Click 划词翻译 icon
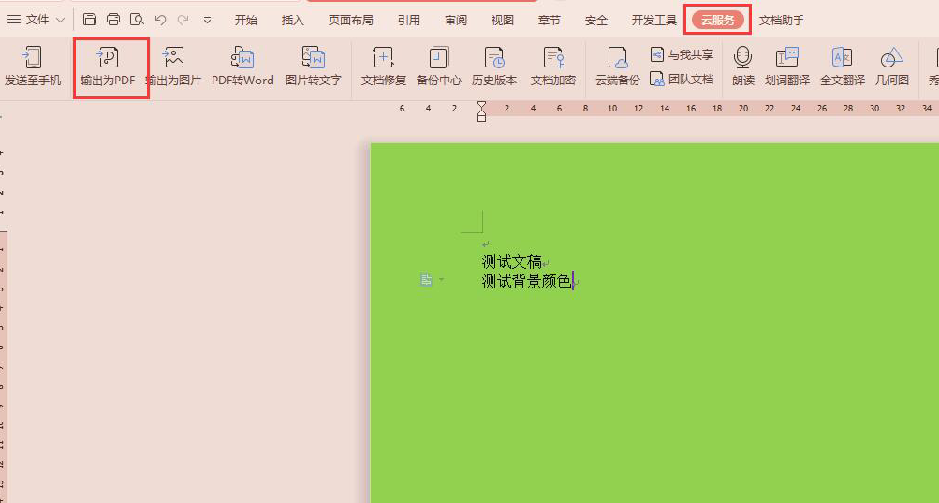Image resolution: width=939 pixels, height=503 pixels. tap(787, 67)
